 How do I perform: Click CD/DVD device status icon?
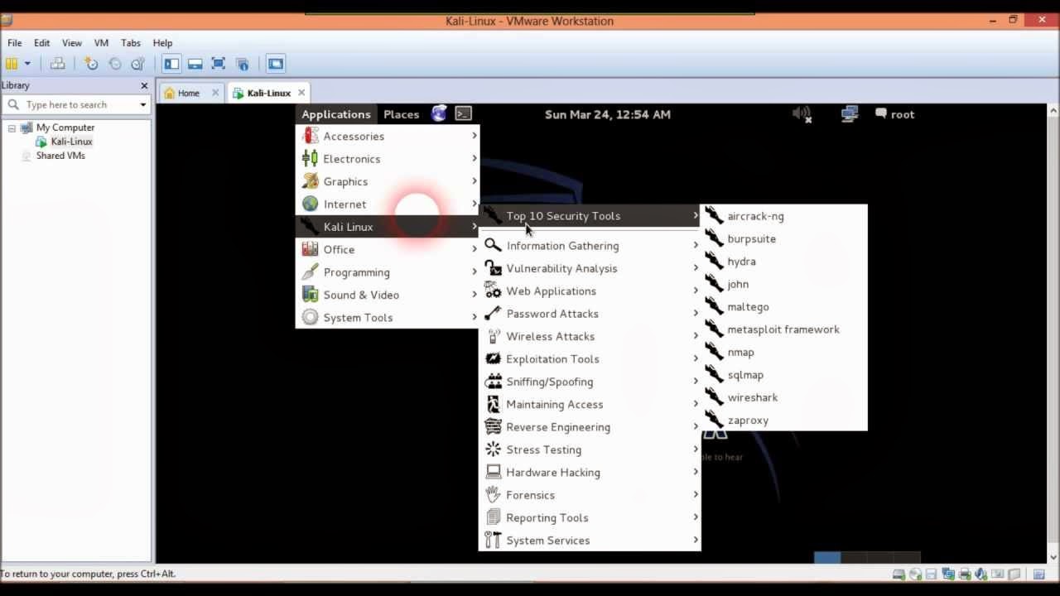[x=915, y=574]
